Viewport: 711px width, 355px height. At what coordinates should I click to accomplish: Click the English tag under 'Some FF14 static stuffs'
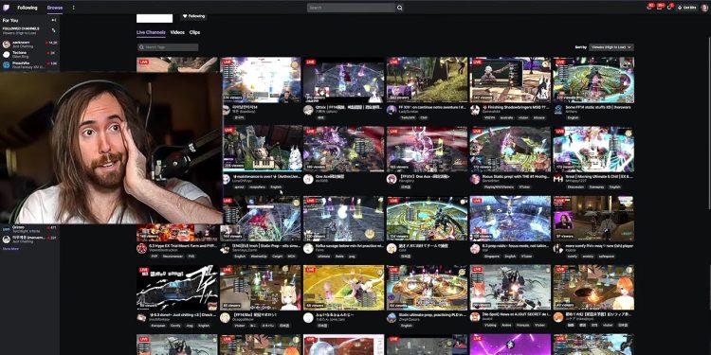point(574,117)
